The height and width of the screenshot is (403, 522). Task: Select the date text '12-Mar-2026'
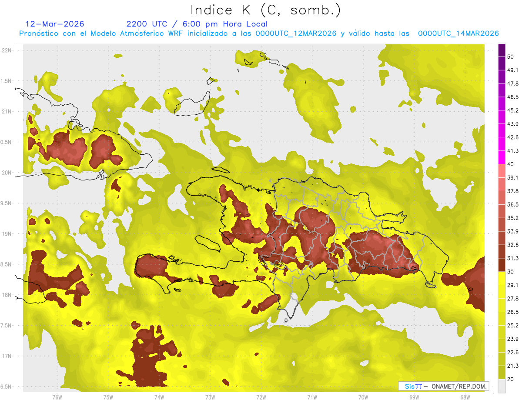[55, 24]
